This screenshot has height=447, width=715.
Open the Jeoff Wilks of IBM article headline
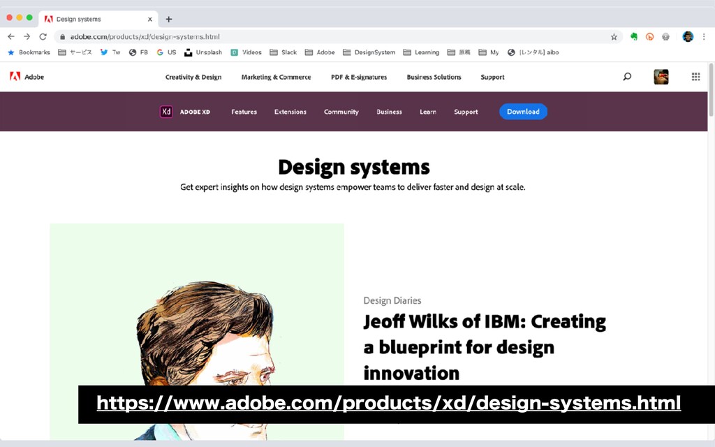pos(485,347)
